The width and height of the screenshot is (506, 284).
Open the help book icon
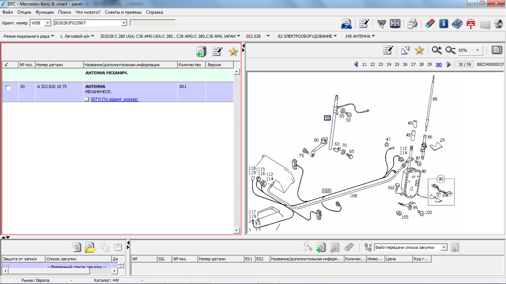pyautogui.click(x=457, y=24)
